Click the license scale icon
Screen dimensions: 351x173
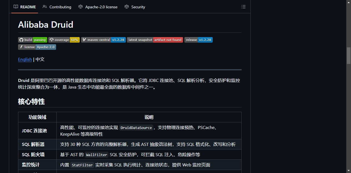[x=81, y=7]
